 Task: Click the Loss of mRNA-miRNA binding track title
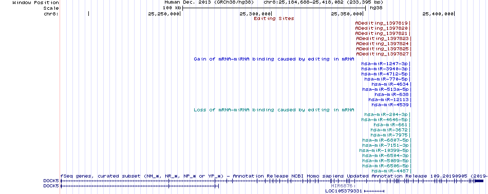coord(274,110)
